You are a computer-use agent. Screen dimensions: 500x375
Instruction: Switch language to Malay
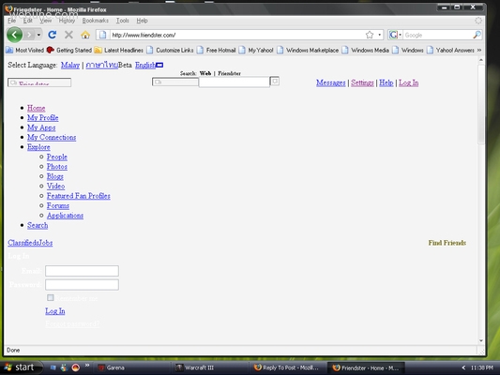pos(70,65)
